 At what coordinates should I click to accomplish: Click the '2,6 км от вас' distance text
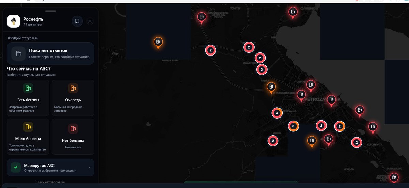[33, 25]
